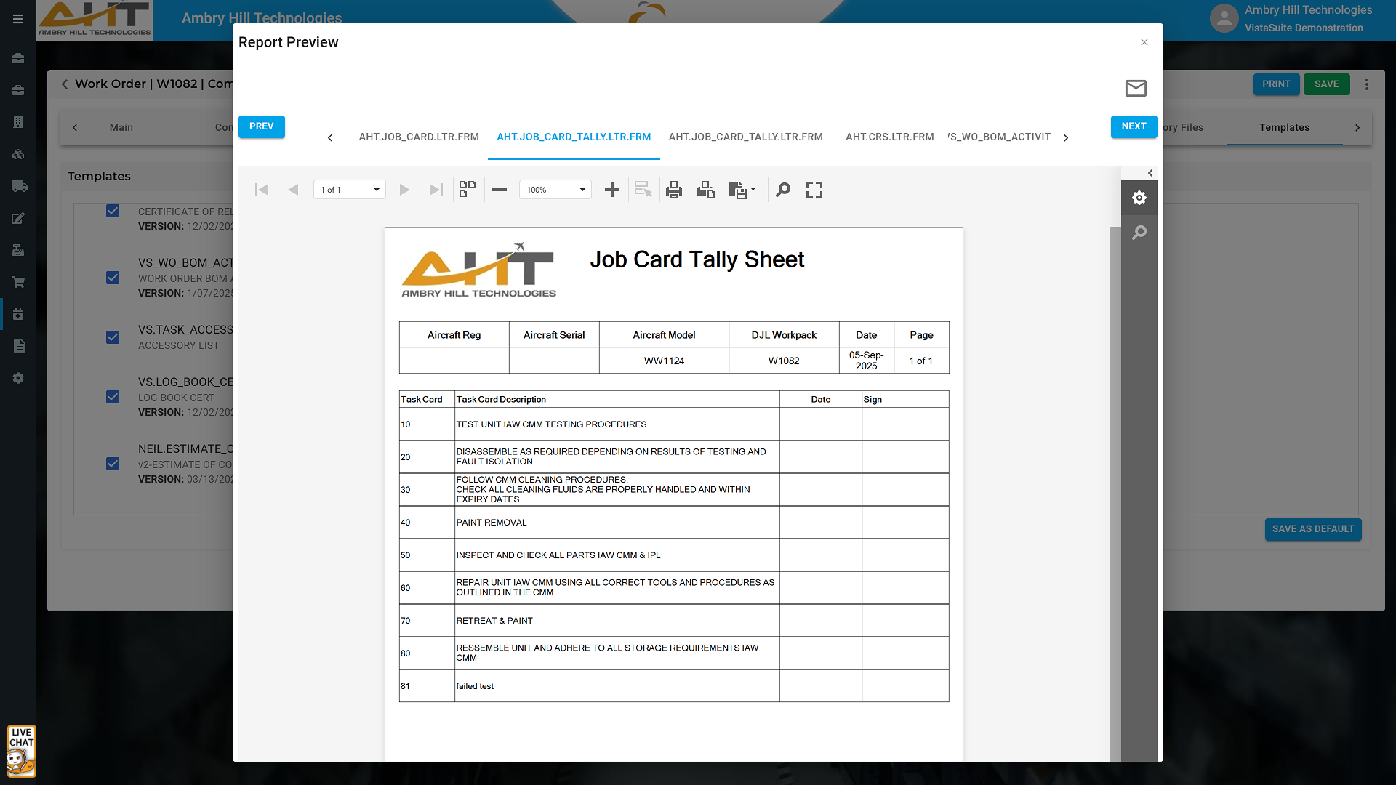This screenshot has height=785, width=1396.
Task: Enter full screen preview mode
Action: point(814,190)
